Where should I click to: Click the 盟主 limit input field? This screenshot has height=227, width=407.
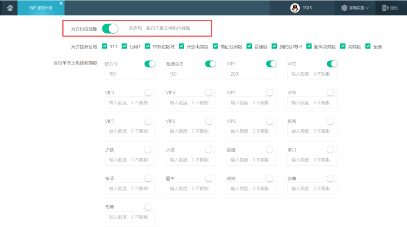click(x=191, y=189)
